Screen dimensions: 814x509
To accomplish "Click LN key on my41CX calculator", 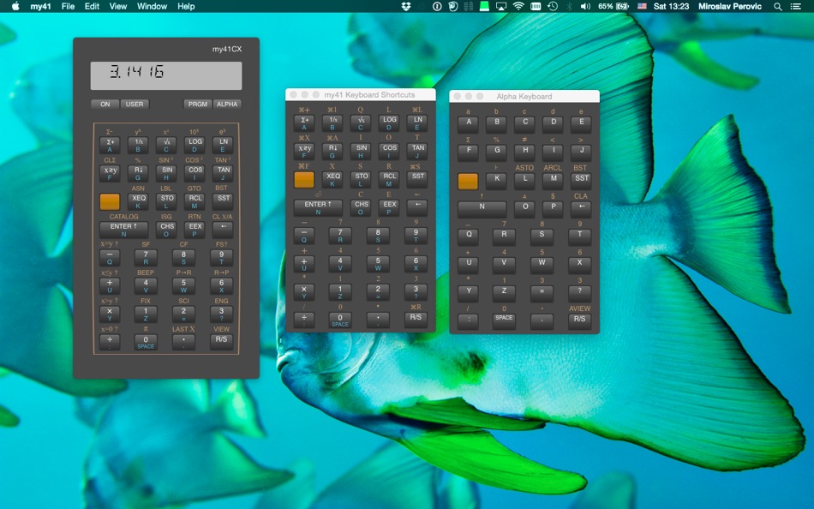I will click(x=224, y=145).
